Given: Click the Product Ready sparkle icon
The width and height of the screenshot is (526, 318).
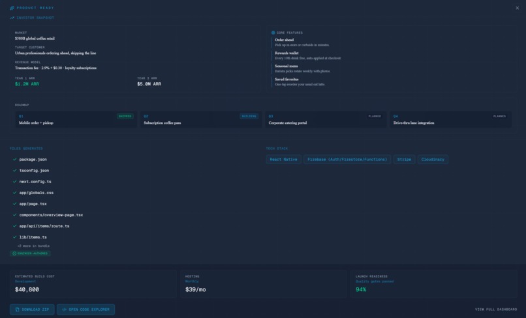Looking at the screenshot, I should point(12,8).
